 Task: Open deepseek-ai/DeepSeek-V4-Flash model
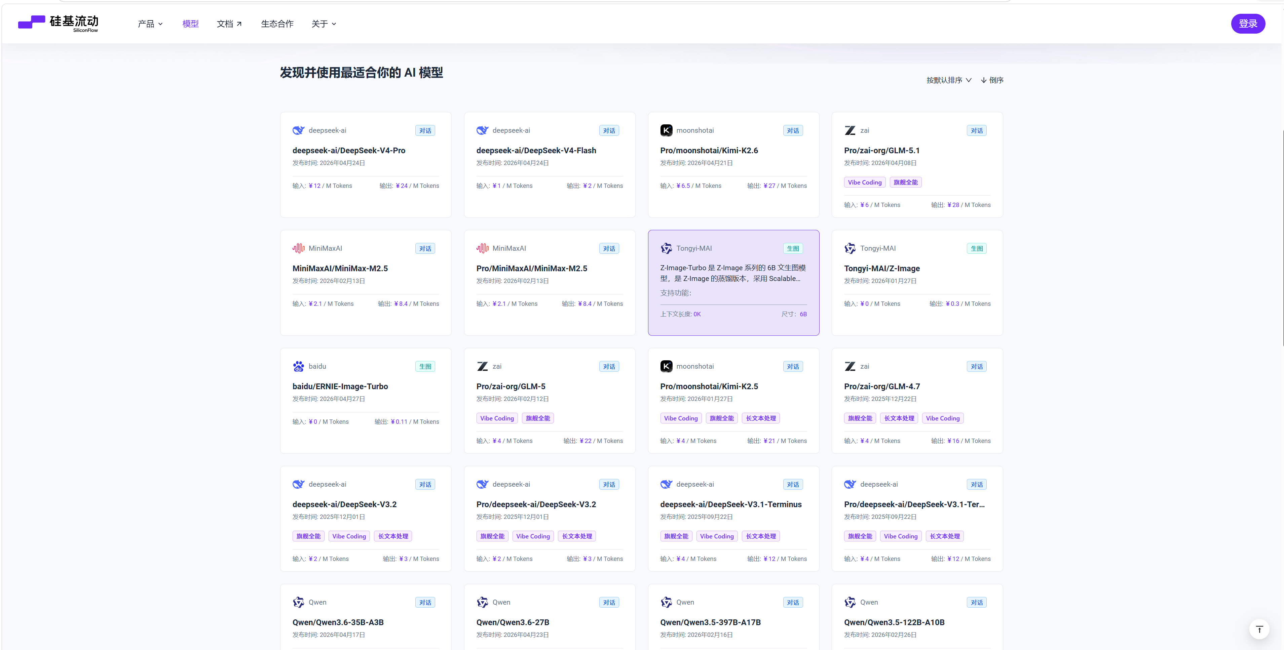coord(536,151)
